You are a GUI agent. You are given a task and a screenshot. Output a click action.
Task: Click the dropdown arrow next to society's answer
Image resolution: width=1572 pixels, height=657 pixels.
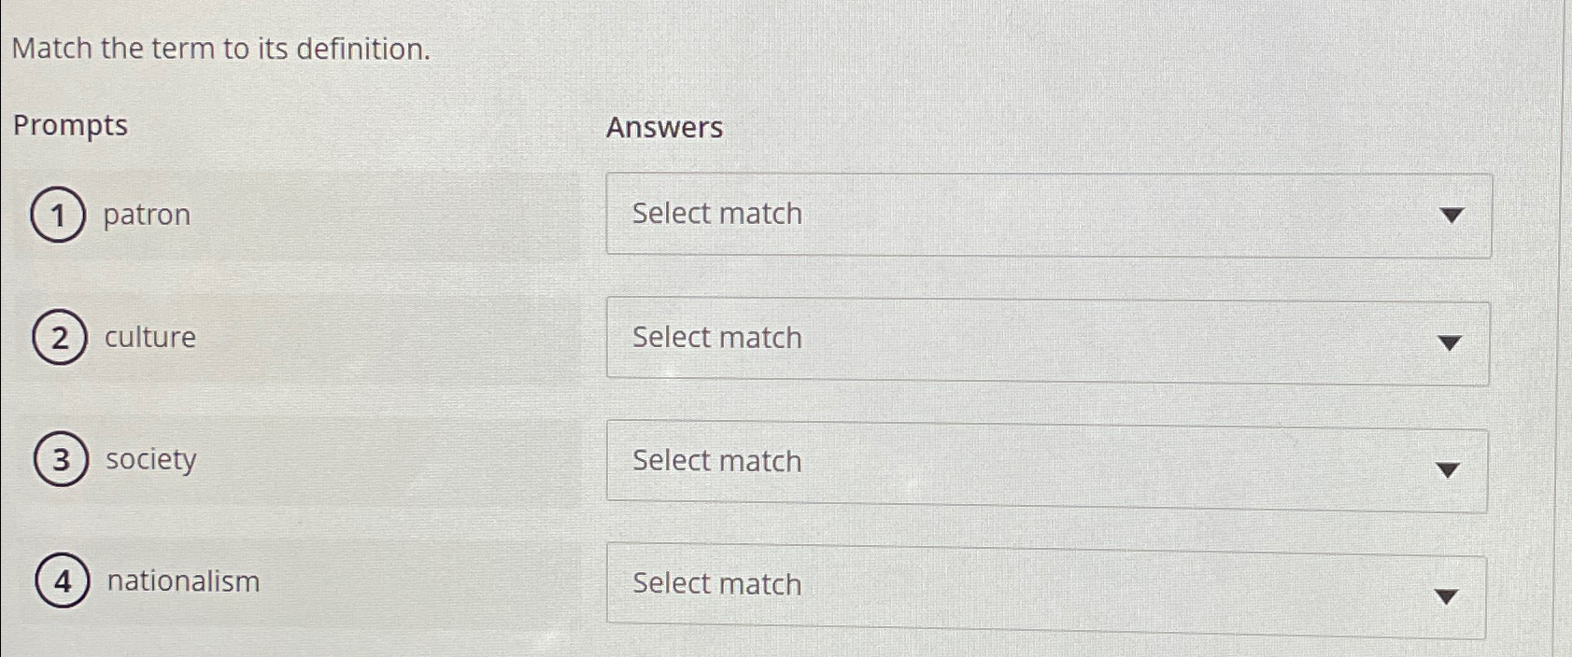tap(1447, 469)
